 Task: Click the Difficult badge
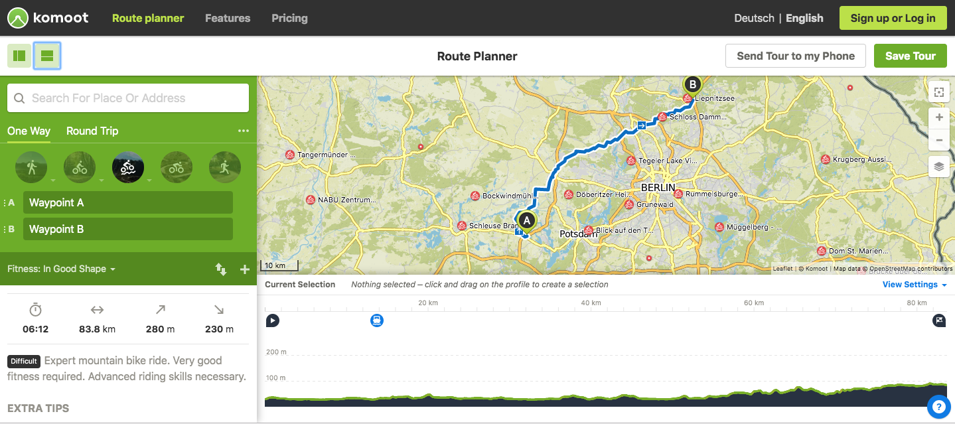(x=24, y=361)
